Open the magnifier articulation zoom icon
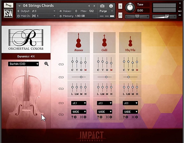The height and width of the screenshot is (143, 184). pos(46,64)
